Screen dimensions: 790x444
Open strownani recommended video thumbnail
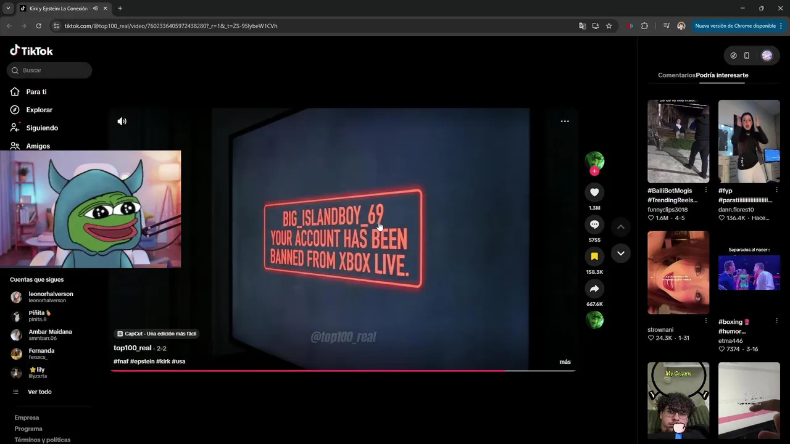click(678, 273)
